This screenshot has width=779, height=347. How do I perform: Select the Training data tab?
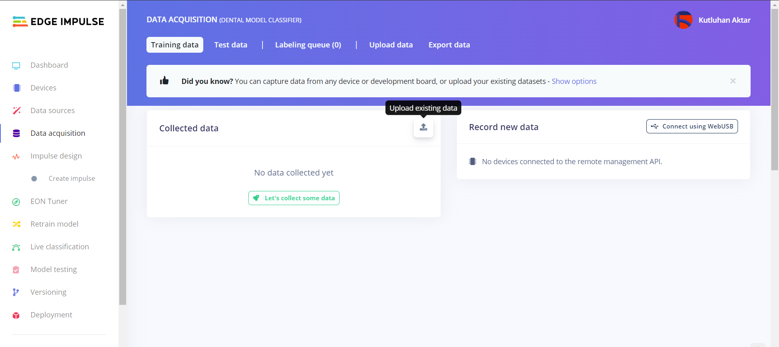coord(175,45)
